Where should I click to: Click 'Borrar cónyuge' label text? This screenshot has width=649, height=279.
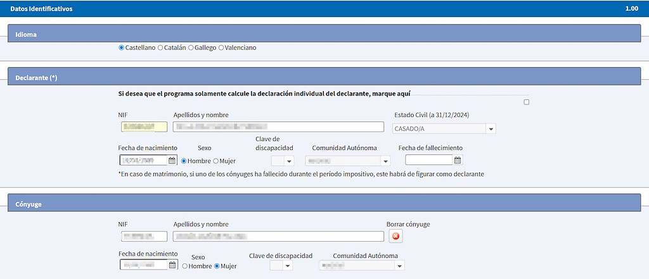[408, 225]
